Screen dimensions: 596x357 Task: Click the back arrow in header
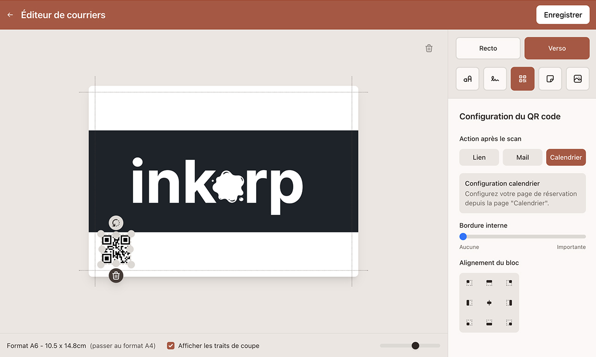[10, 15]
